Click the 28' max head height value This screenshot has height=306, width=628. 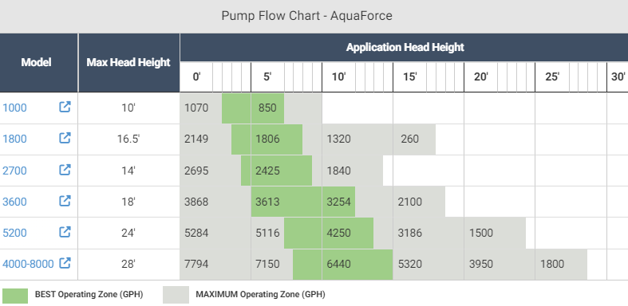coord(128,264)
